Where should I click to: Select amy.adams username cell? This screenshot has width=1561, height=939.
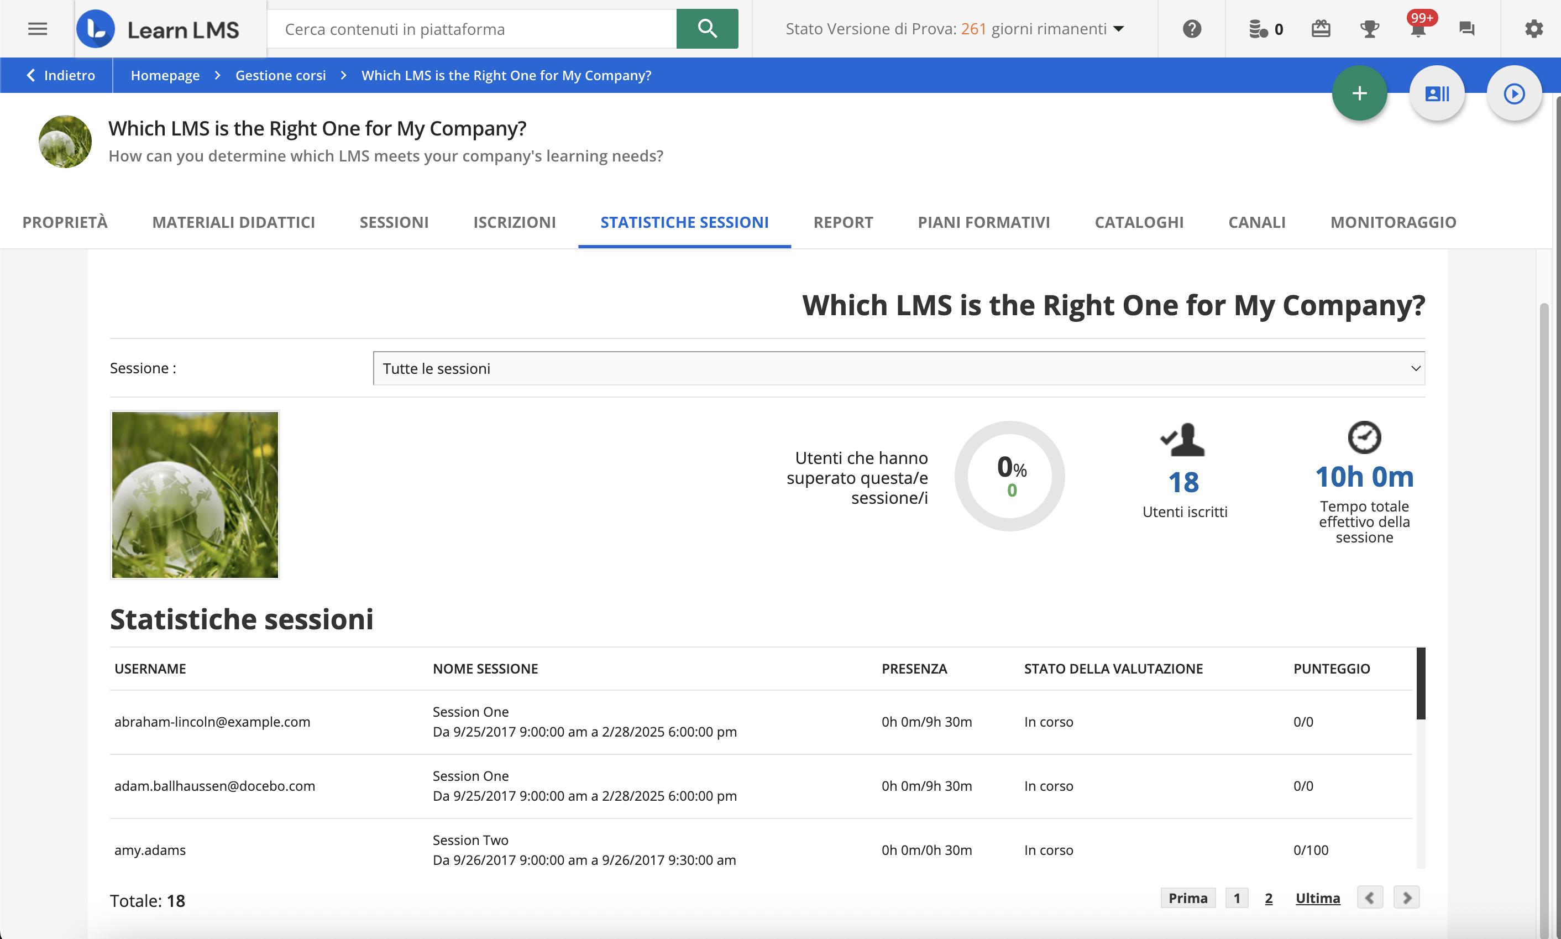tap(150, 849)
